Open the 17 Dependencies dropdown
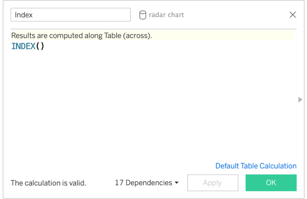 146,183
